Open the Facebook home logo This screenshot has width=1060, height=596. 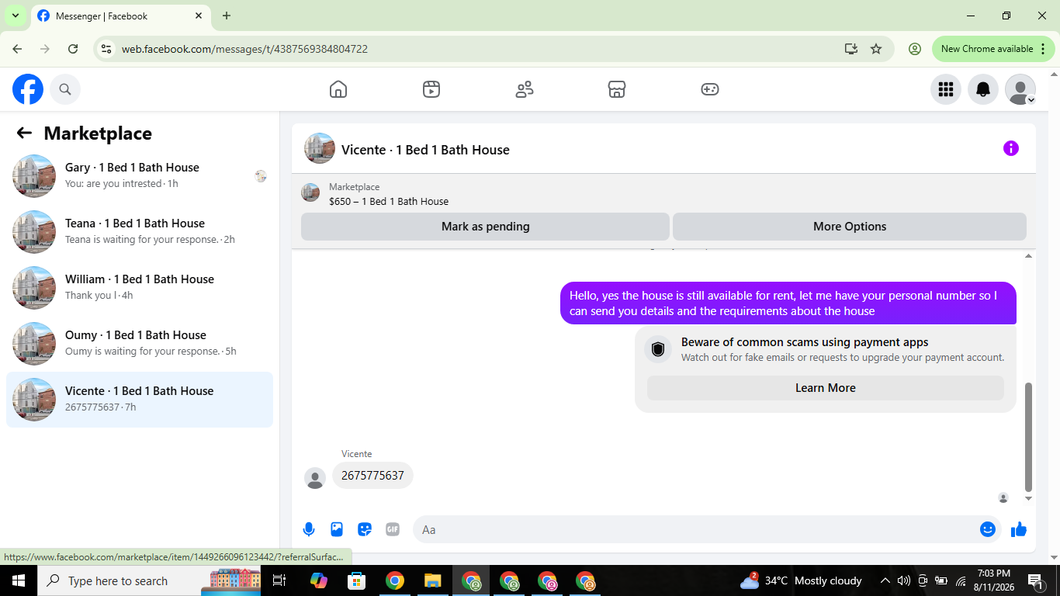click(x=28, y=89)
